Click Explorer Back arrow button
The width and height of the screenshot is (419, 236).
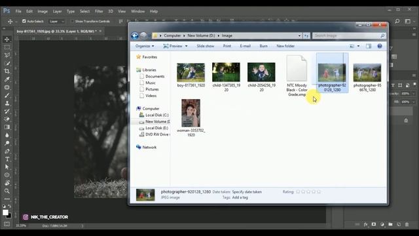point(135,35)
